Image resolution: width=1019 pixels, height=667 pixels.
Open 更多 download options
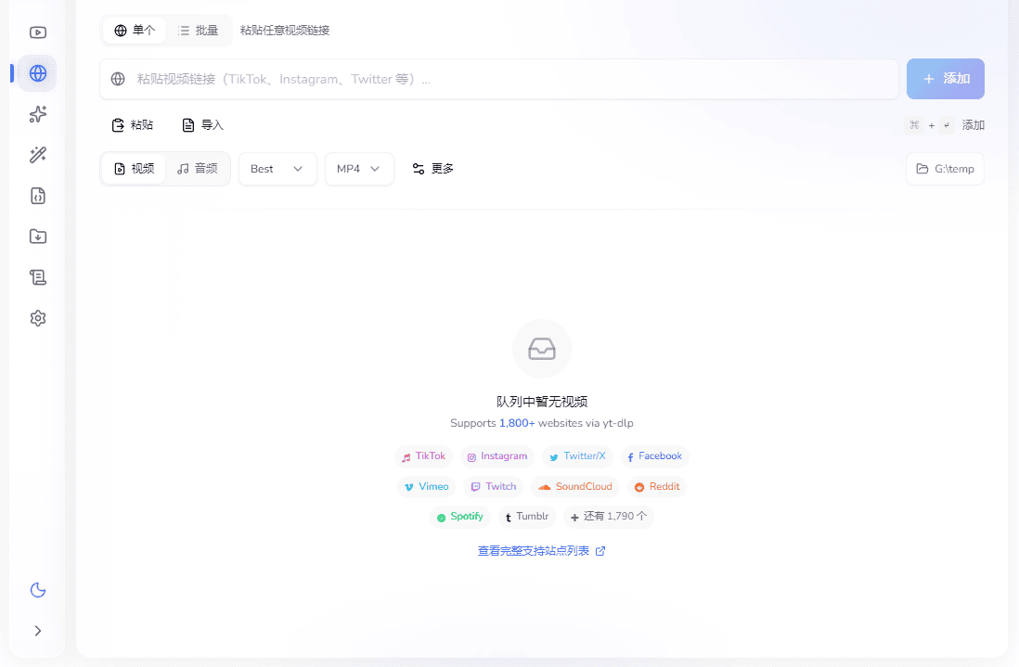click(x=432, y=168)
